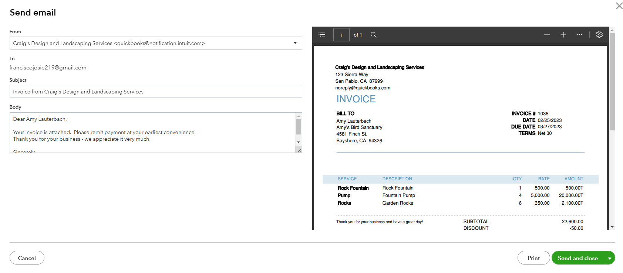The image size is (623, 273).
Task: Cancel sending the email
Action: point(27,258)
